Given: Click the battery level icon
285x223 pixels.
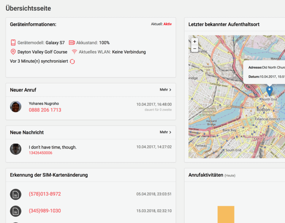Looking at the screenshot, I should click(x=72, y=43).
